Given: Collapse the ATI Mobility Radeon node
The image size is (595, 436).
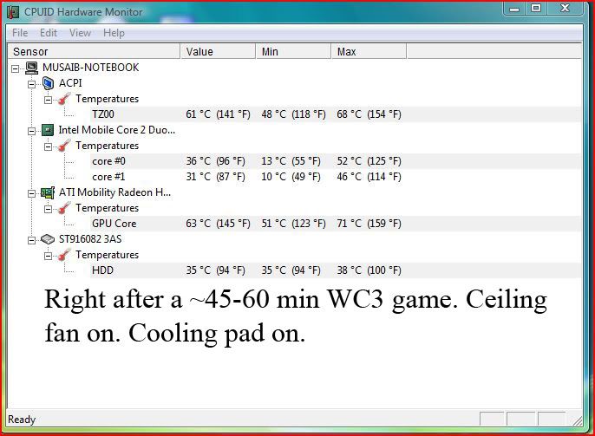Looking at the screenshot, I should pos(32,194).
